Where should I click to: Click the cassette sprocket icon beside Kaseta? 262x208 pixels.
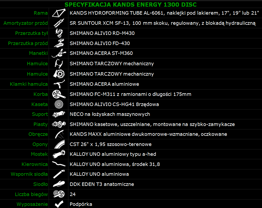click(x=59, y=104)
